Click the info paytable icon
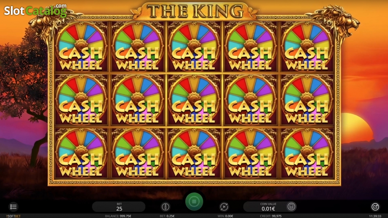The height and width of the screenshot is (218, 388). [x=166, y=207]
